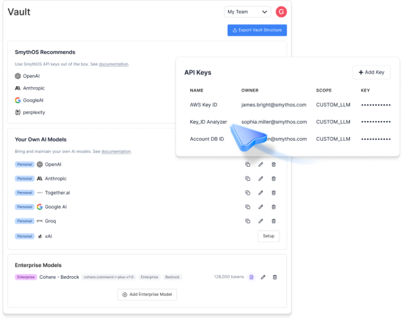Open Cohere Bedrock document icon
The width and height of the screenshot is (403, 320).
pyautogui.click(x=251, y=277)
